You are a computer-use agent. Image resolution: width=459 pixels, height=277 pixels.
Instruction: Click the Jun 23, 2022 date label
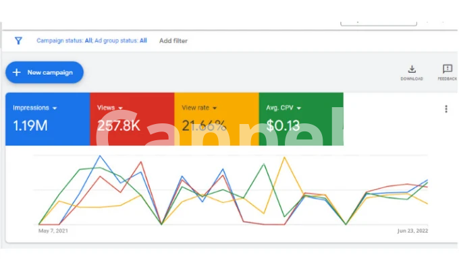pos(412,230)
